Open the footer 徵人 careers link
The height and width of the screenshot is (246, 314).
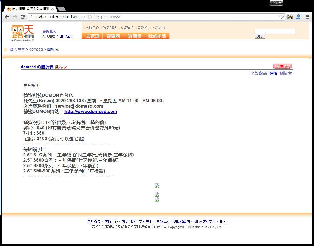(x=223, y=222)
